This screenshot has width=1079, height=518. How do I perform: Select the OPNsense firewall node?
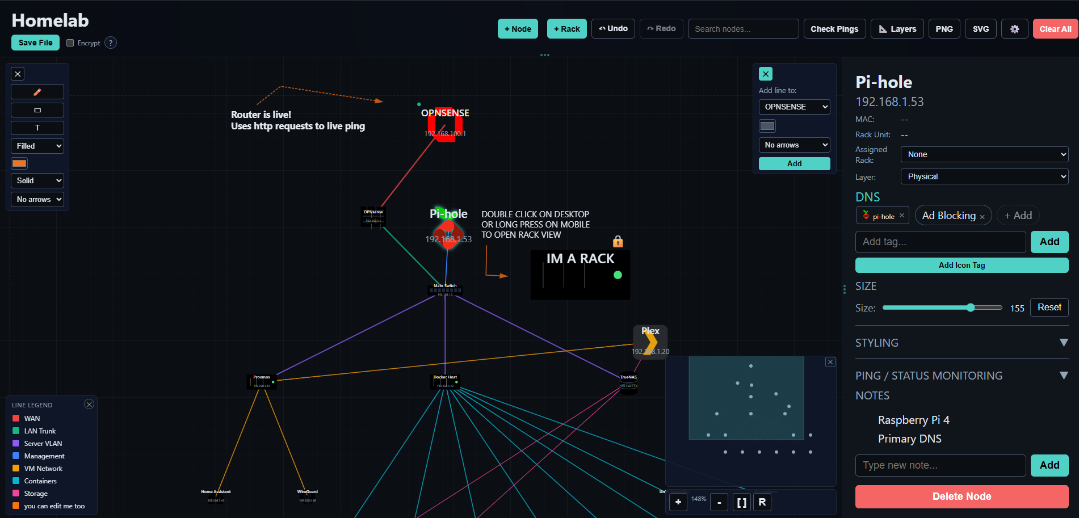pyautogui.click(x=373, y=217)
